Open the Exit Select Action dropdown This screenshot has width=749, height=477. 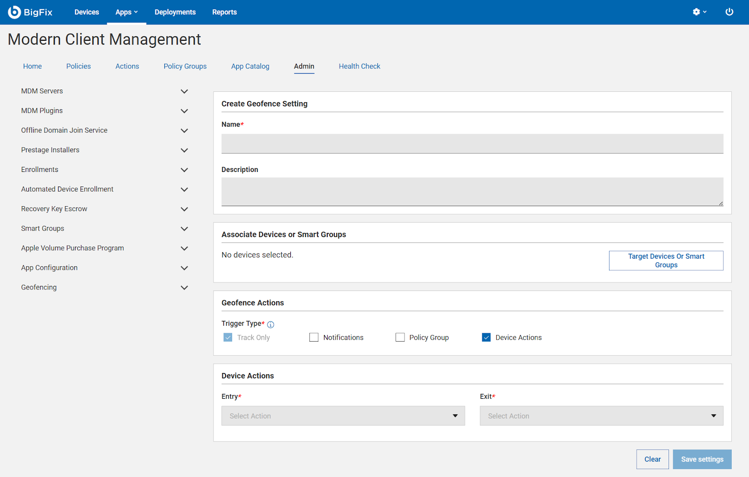601,416
